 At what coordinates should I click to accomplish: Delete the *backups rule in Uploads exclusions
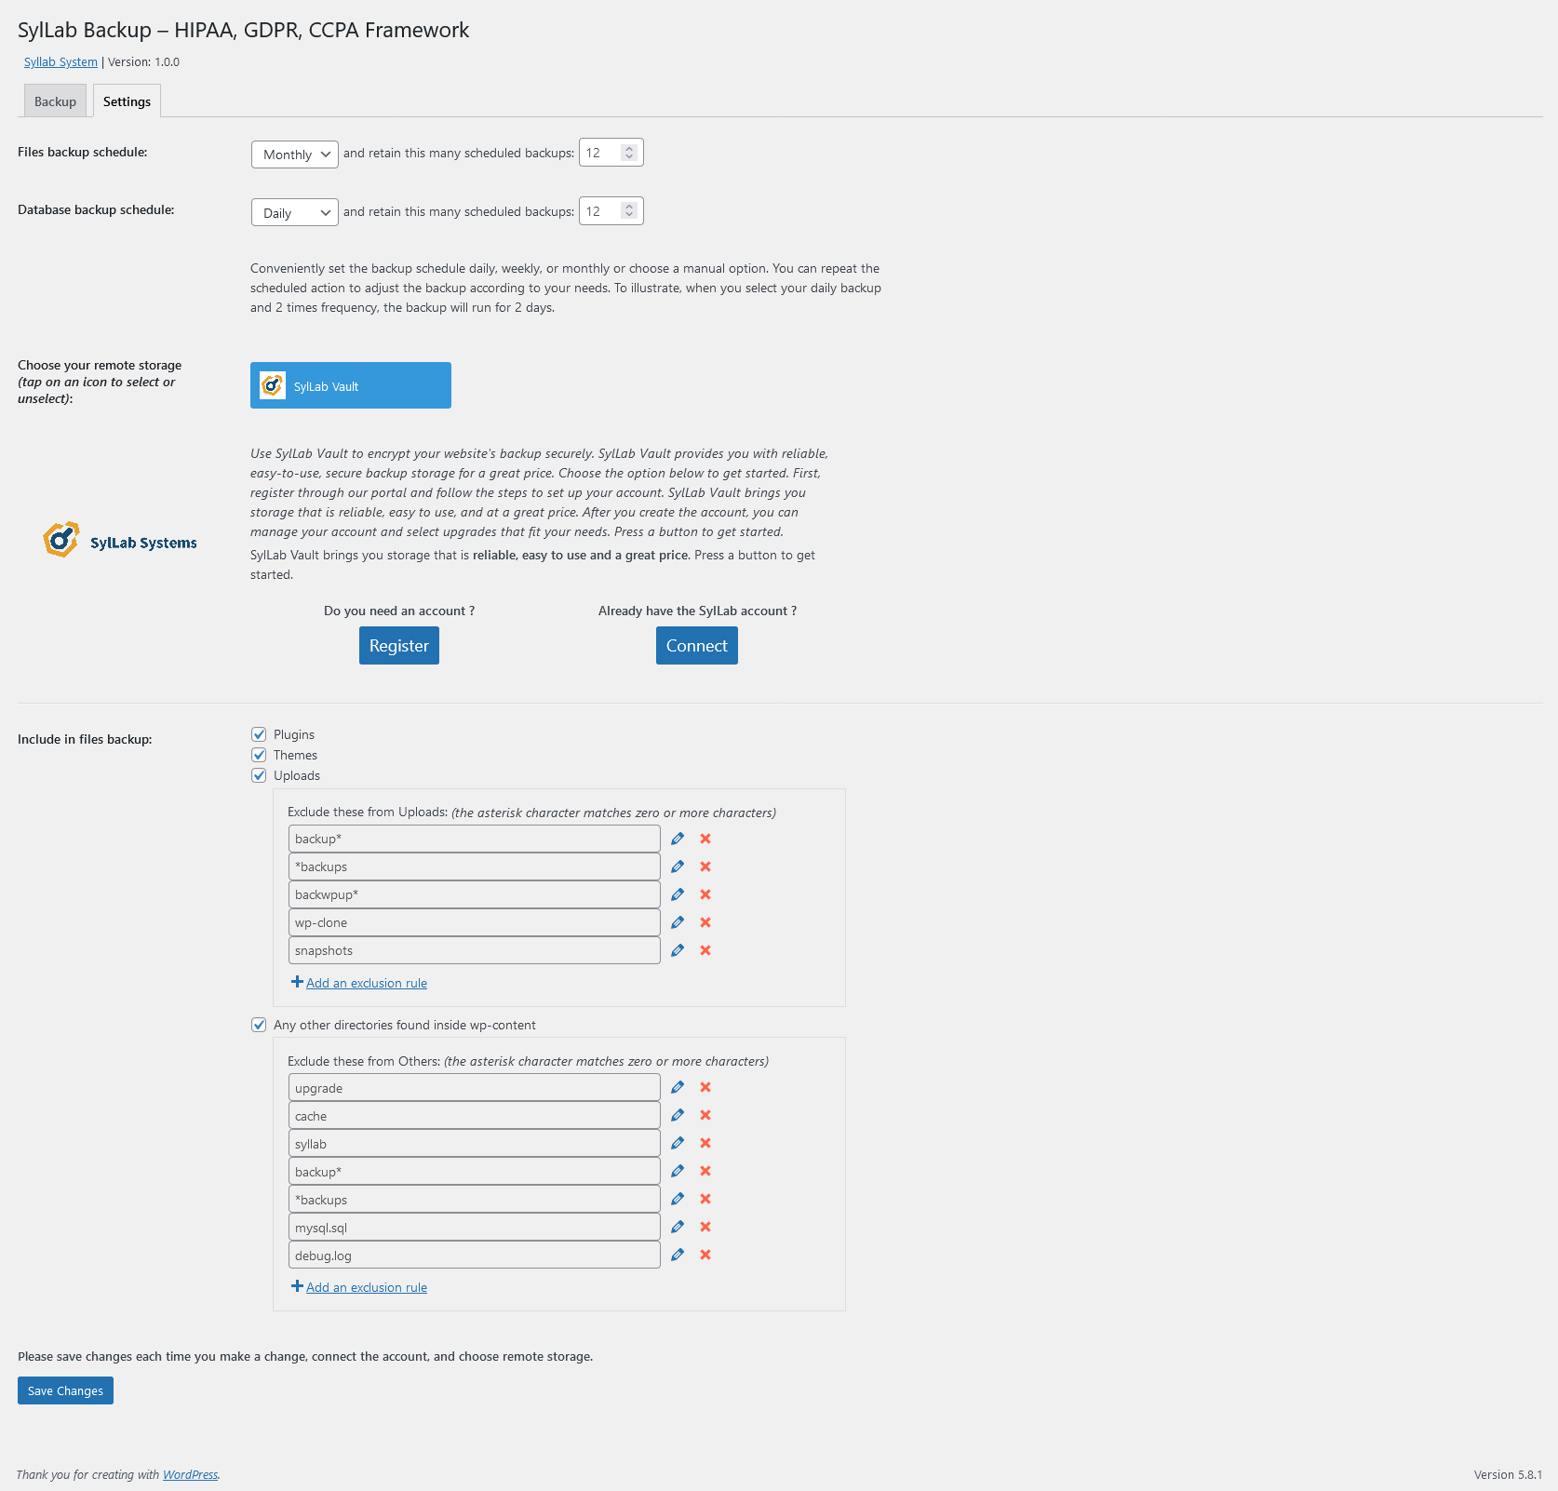point(705,866)
